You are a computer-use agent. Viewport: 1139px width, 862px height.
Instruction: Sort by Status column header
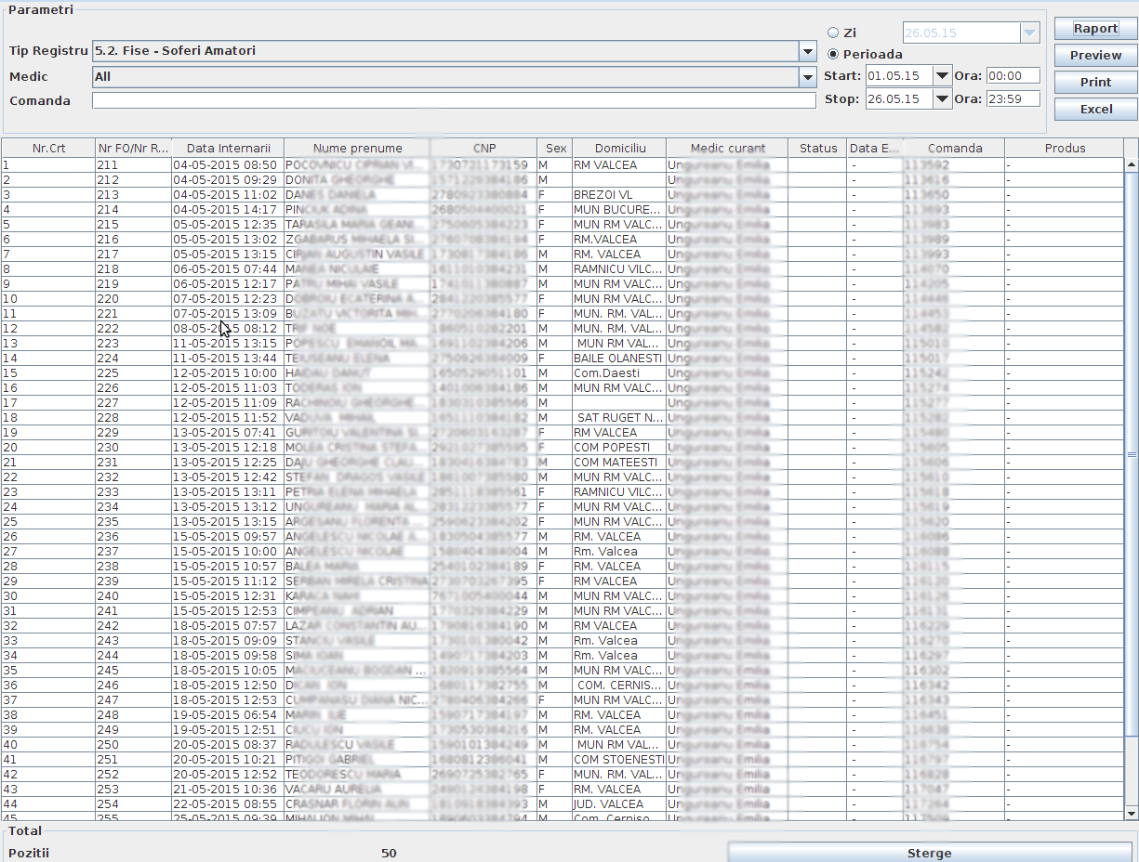pyautogui.click(x=818, y=148)
